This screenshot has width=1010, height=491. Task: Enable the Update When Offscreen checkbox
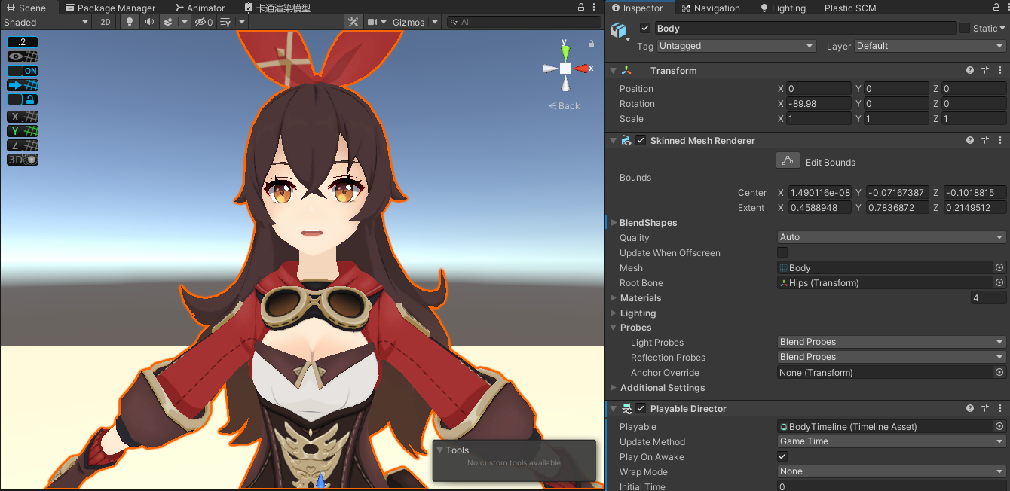coord(782,252)
